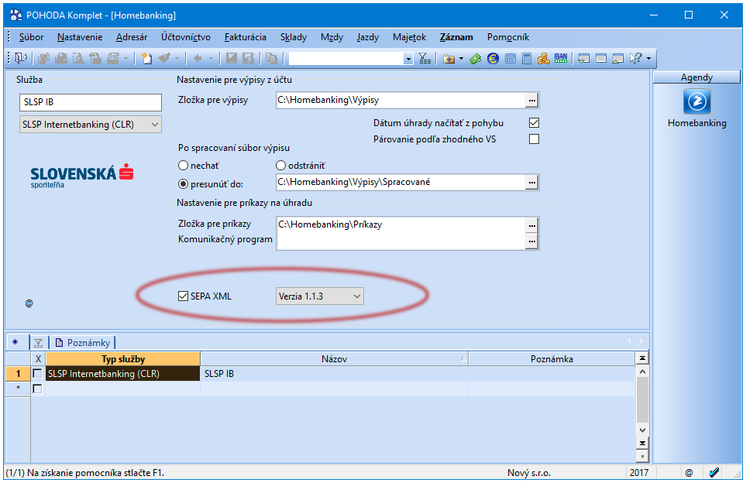Open the Fakturácia menu
The image size is (746, 483).
(246, 37)
